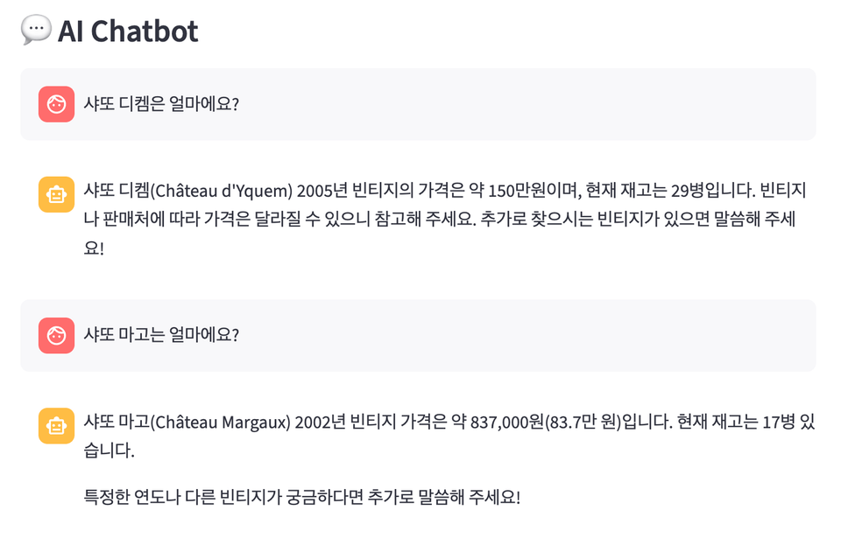Screen dimensions: 841x538
Task: Click the first user avatar icon
Action: coord(56,104)
